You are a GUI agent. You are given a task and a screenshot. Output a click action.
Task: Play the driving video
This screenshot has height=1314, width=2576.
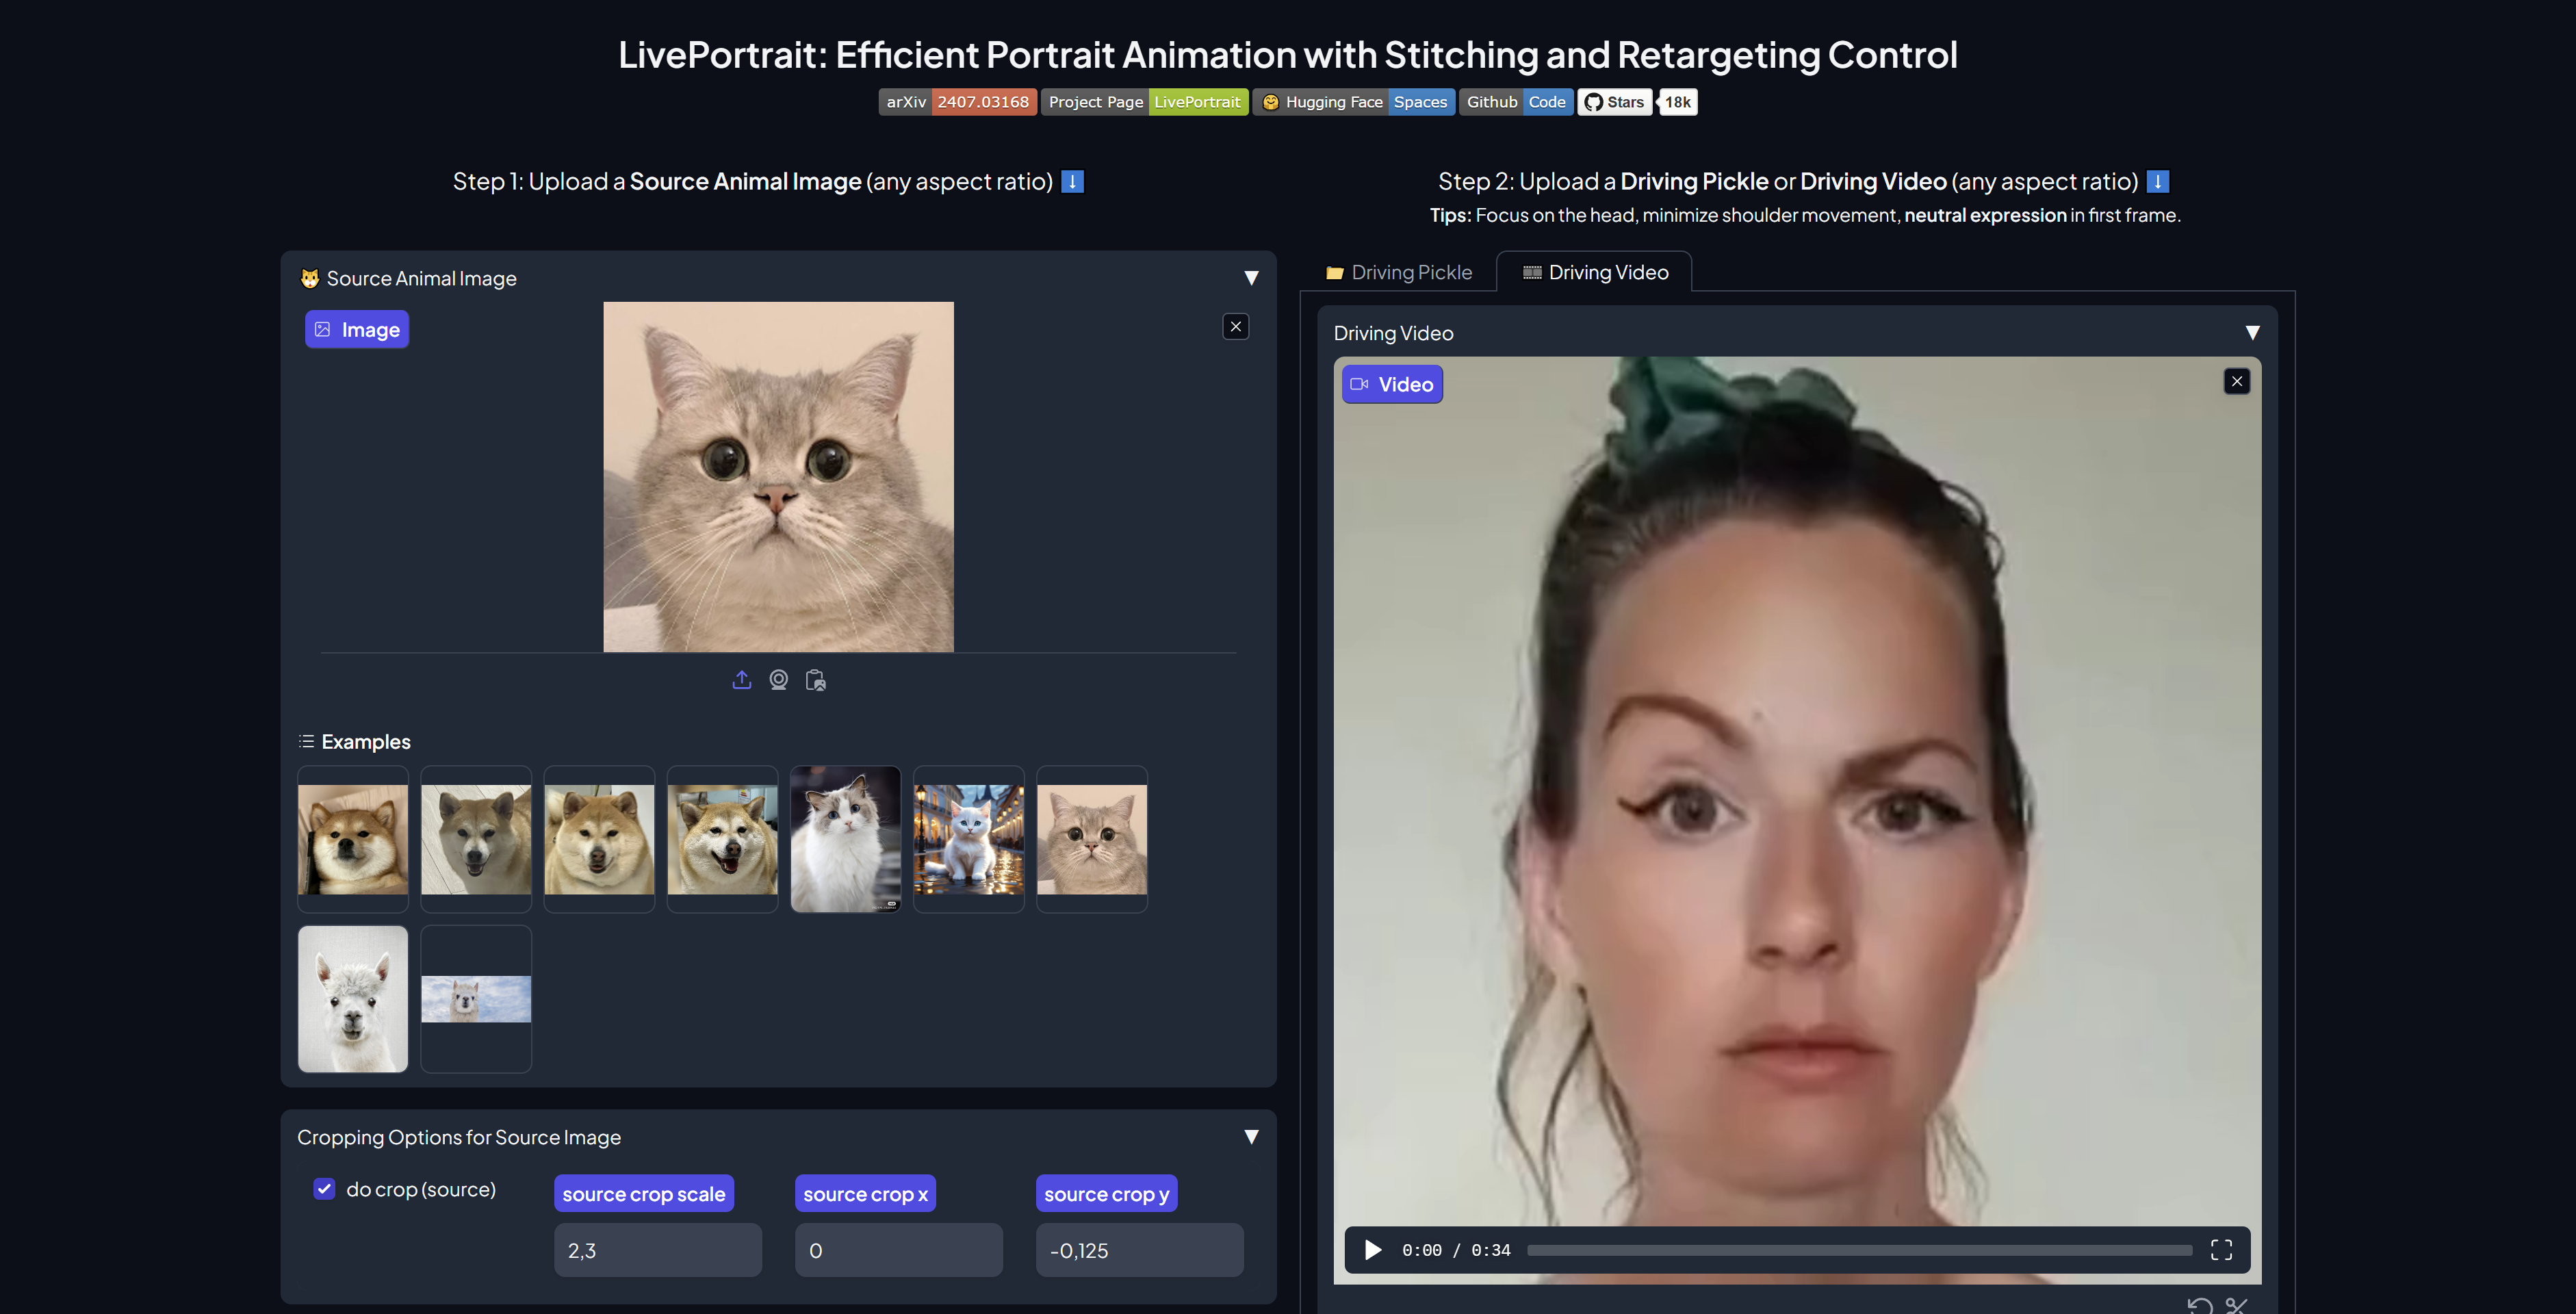coord(1373,1250)
